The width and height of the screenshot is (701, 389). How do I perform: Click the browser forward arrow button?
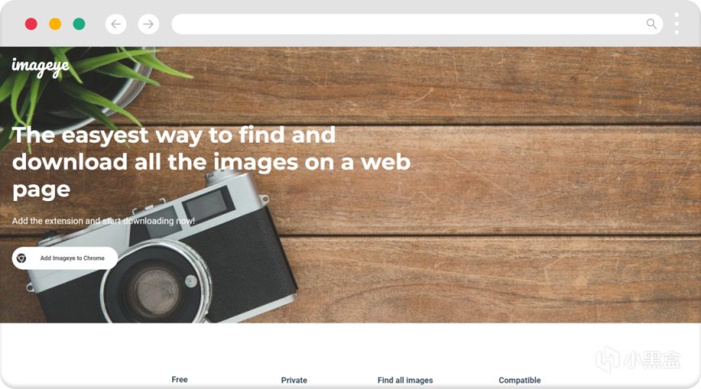tap(148, 24)
